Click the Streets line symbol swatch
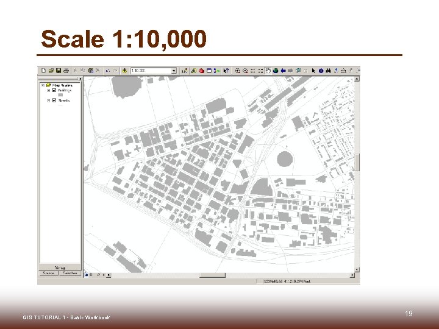The width and height of the screenshot is (439, 329). pos(60,105)
